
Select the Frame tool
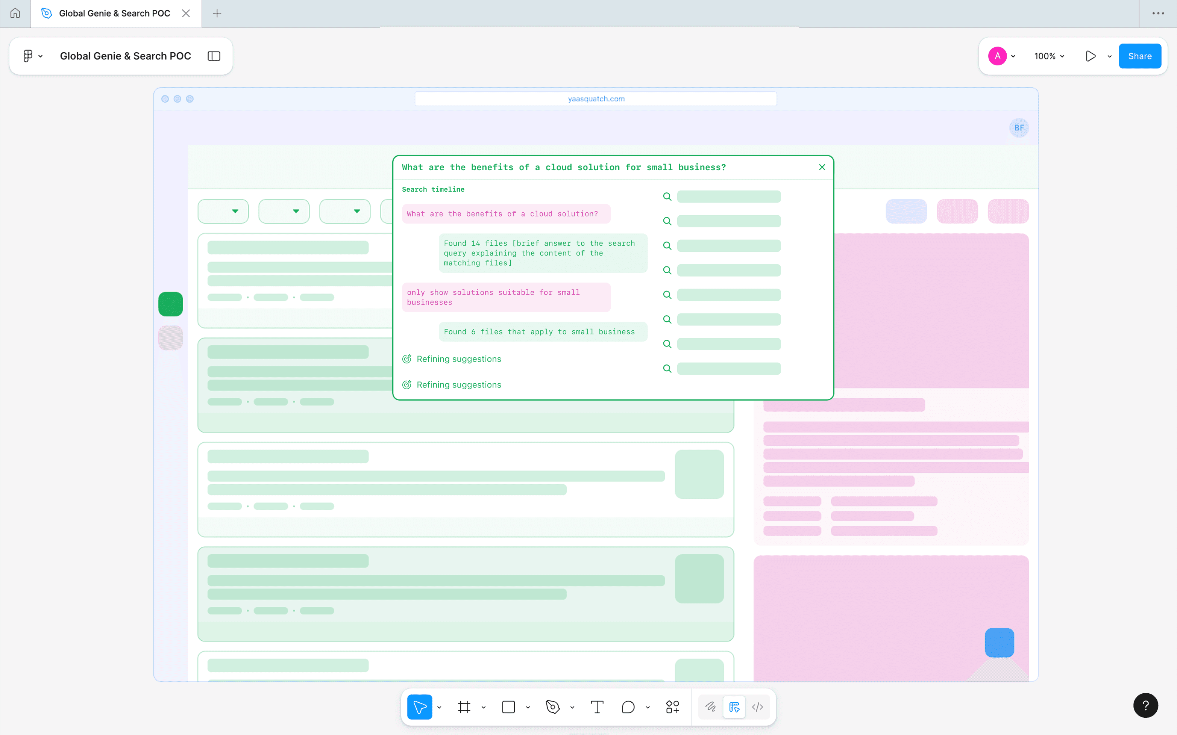(x=464, y=707)
